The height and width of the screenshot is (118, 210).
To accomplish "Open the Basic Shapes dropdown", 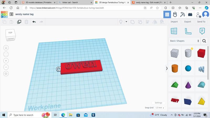I will [184, 41].
